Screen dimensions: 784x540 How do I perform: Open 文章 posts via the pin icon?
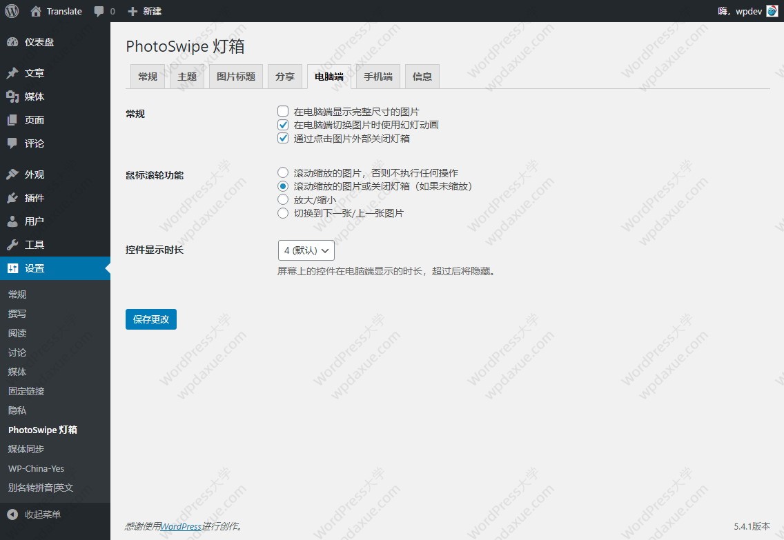(12, 73)
